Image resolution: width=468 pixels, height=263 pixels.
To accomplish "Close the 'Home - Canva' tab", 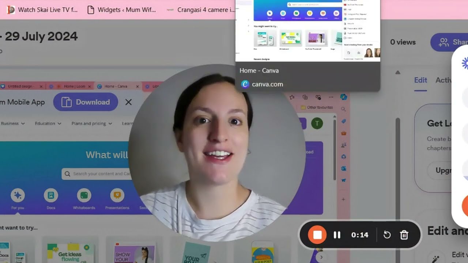I will tap(137, 87).
